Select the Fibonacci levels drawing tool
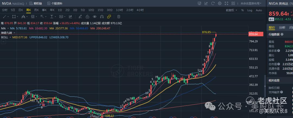The image size is (293, 118). tap(33, 17)
